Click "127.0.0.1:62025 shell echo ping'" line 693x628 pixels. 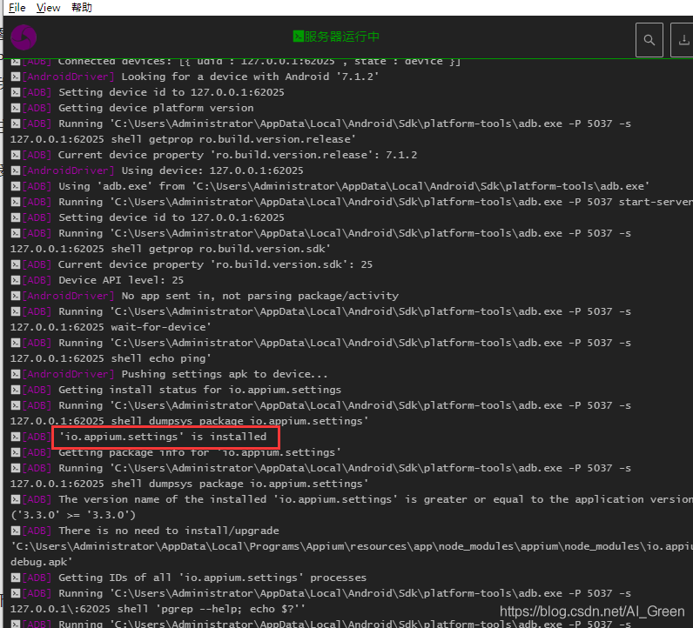point(111,358)
